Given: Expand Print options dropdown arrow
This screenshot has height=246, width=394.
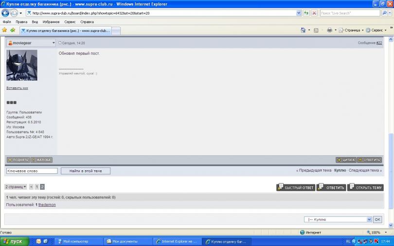Looking at the screenshot, I should [336, 30].
